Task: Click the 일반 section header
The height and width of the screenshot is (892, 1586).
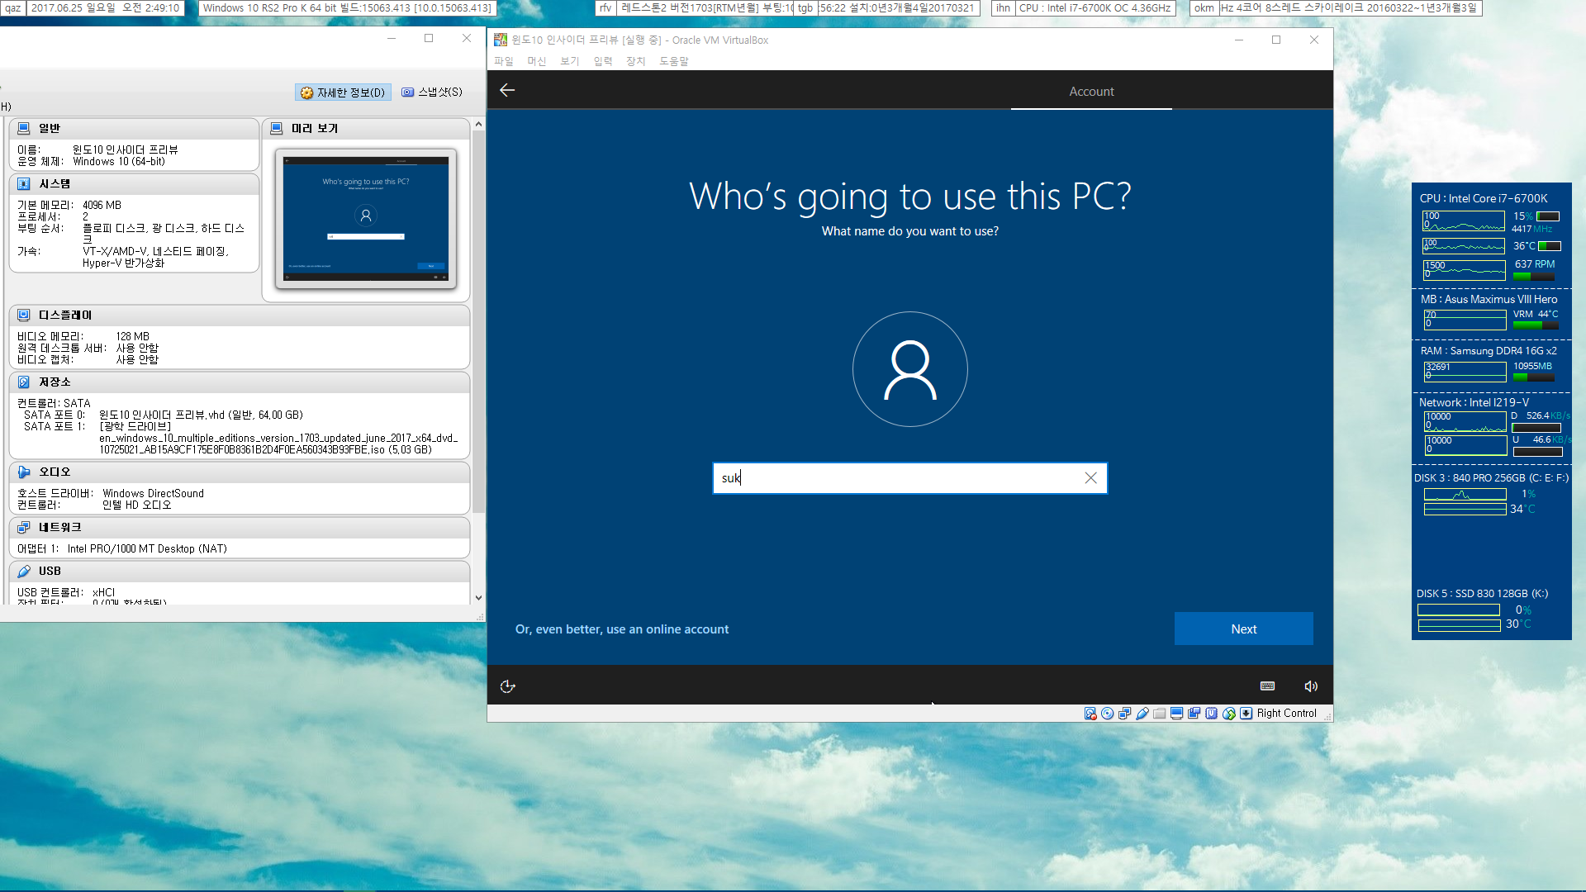Action: tap(134, 128)
